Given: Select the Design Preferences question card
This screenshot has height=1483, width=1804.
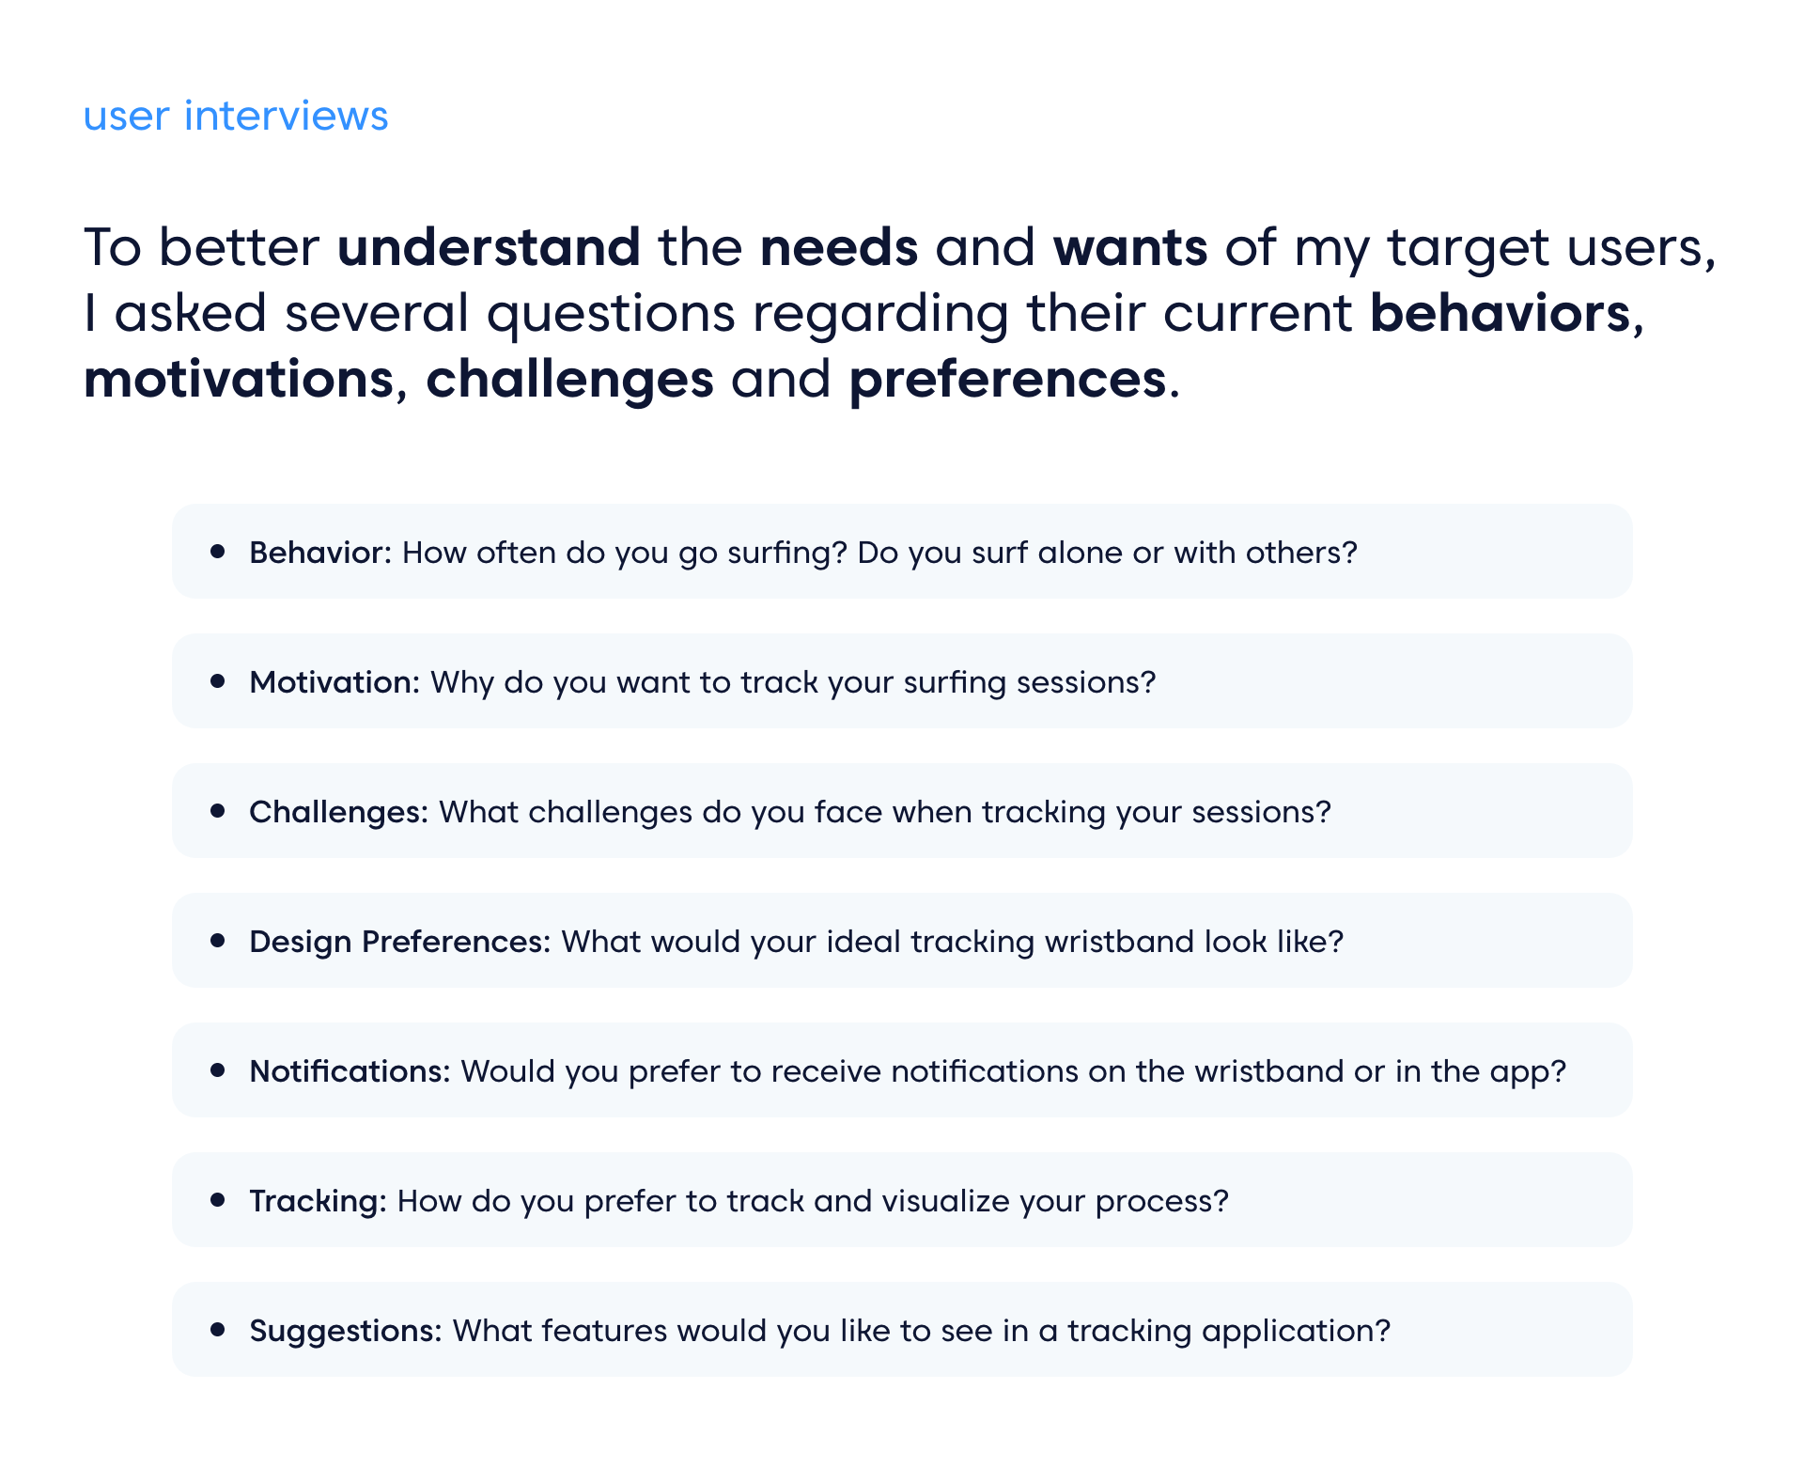Looking at the screenshot, I should [x=902, y=941].
